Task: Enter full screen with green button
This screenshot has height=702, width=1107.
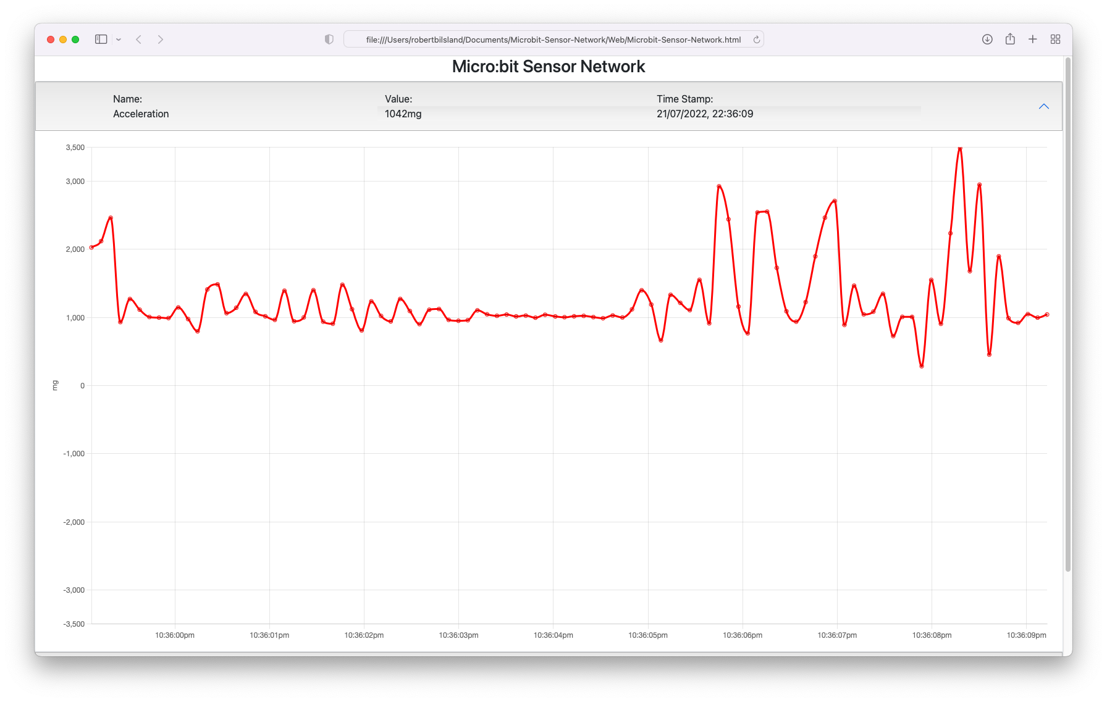Action: [75, 40]
